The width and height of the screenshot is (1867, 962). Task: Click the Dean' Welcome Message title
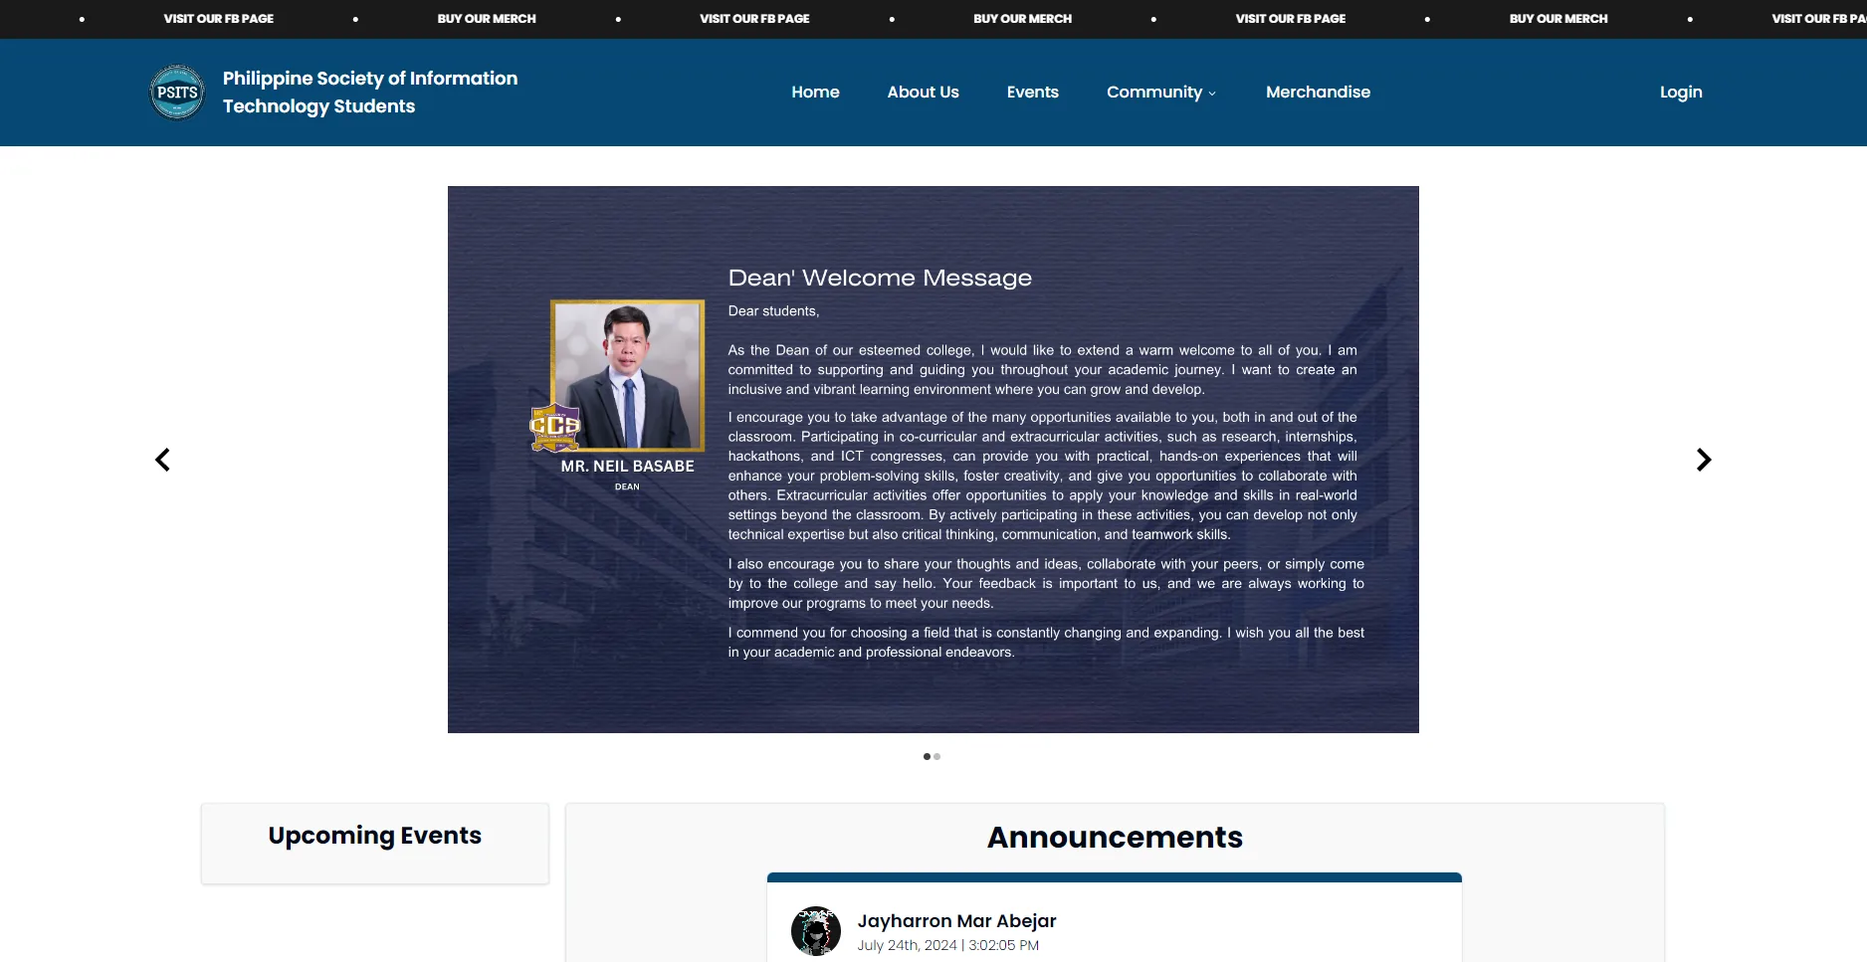point(879,278)
